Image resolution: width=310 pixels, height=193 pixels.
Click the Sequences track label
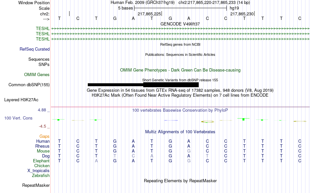pos(39,59)
